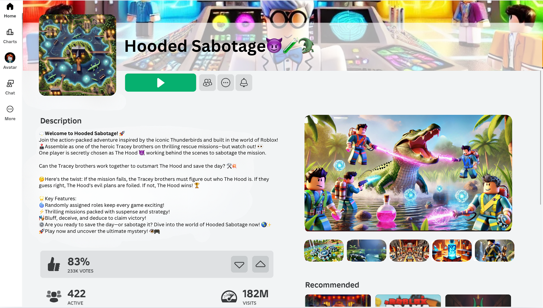
Task: Click the invite friends icon button
Action: [207, 83]
